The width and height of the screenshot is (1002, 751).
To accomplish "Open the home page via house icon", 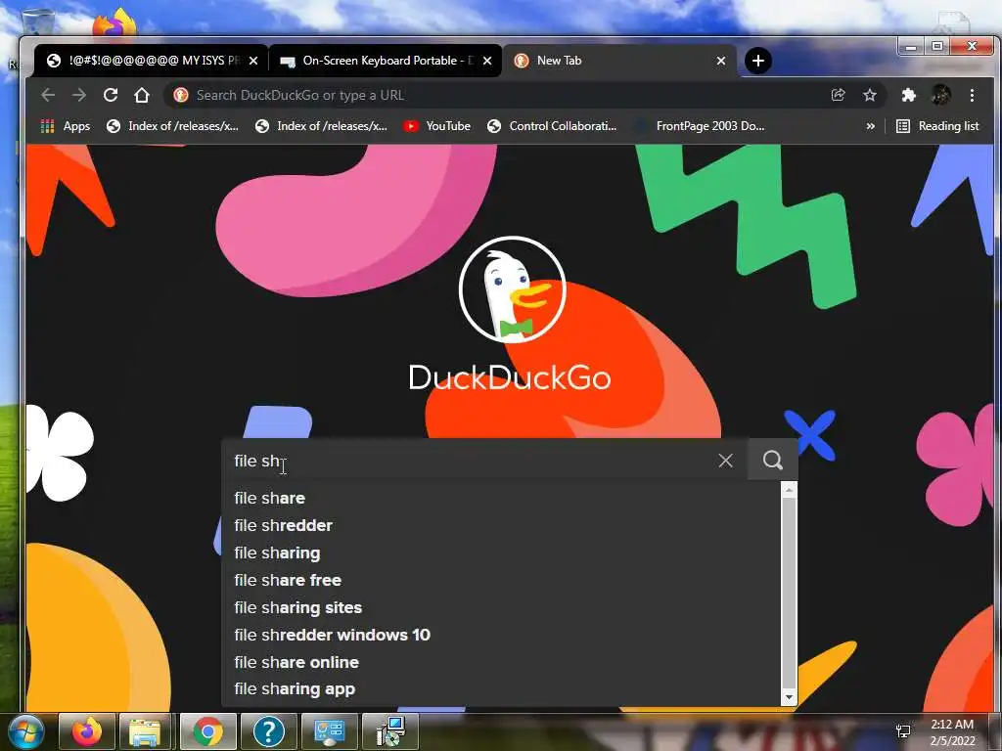I will pos(142,95).
